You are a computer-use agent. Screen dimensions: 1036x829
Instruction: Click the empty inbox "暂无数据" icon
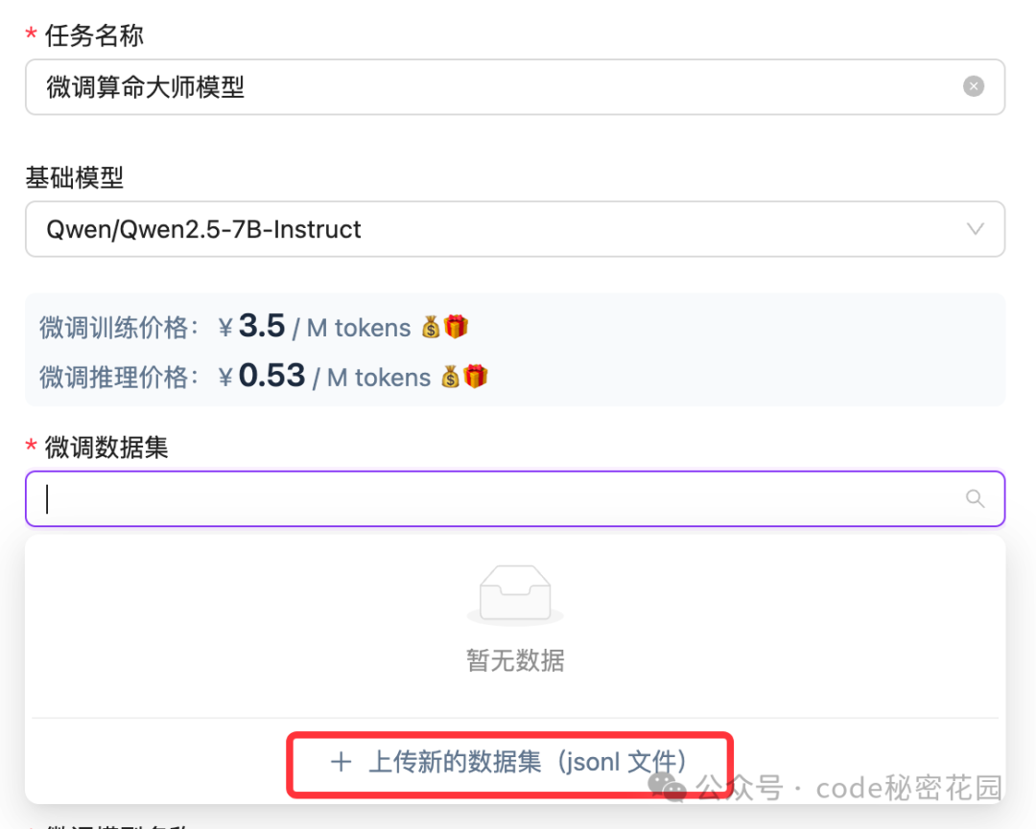point(515,594)
